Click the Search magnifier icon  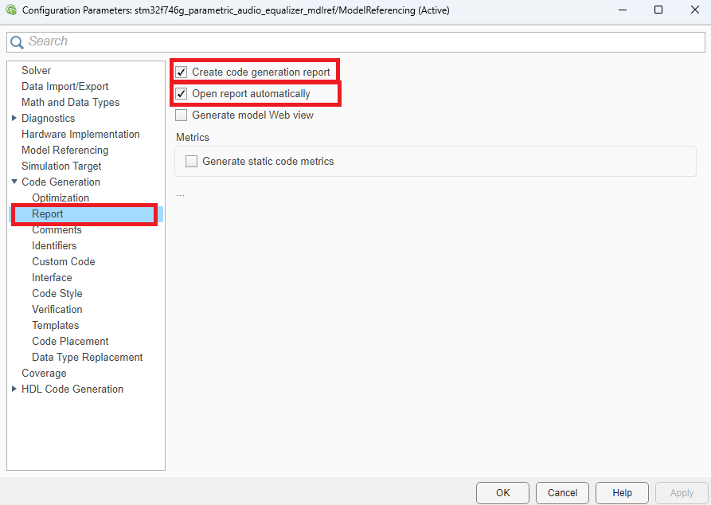click(17, 40)
